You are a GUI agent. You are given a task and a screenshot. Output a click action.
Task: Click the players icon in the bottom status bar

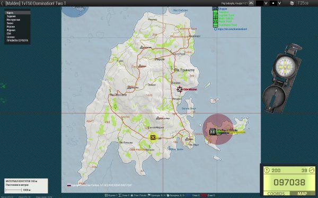[106, 195]
